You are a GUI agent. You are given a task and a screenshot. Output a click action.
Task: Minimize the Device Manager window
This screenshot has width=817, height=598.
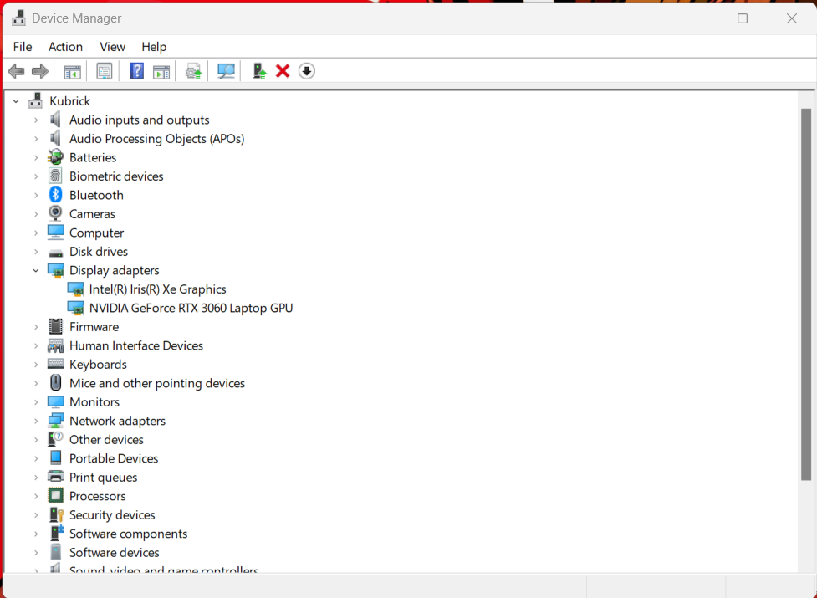[694, 18]
